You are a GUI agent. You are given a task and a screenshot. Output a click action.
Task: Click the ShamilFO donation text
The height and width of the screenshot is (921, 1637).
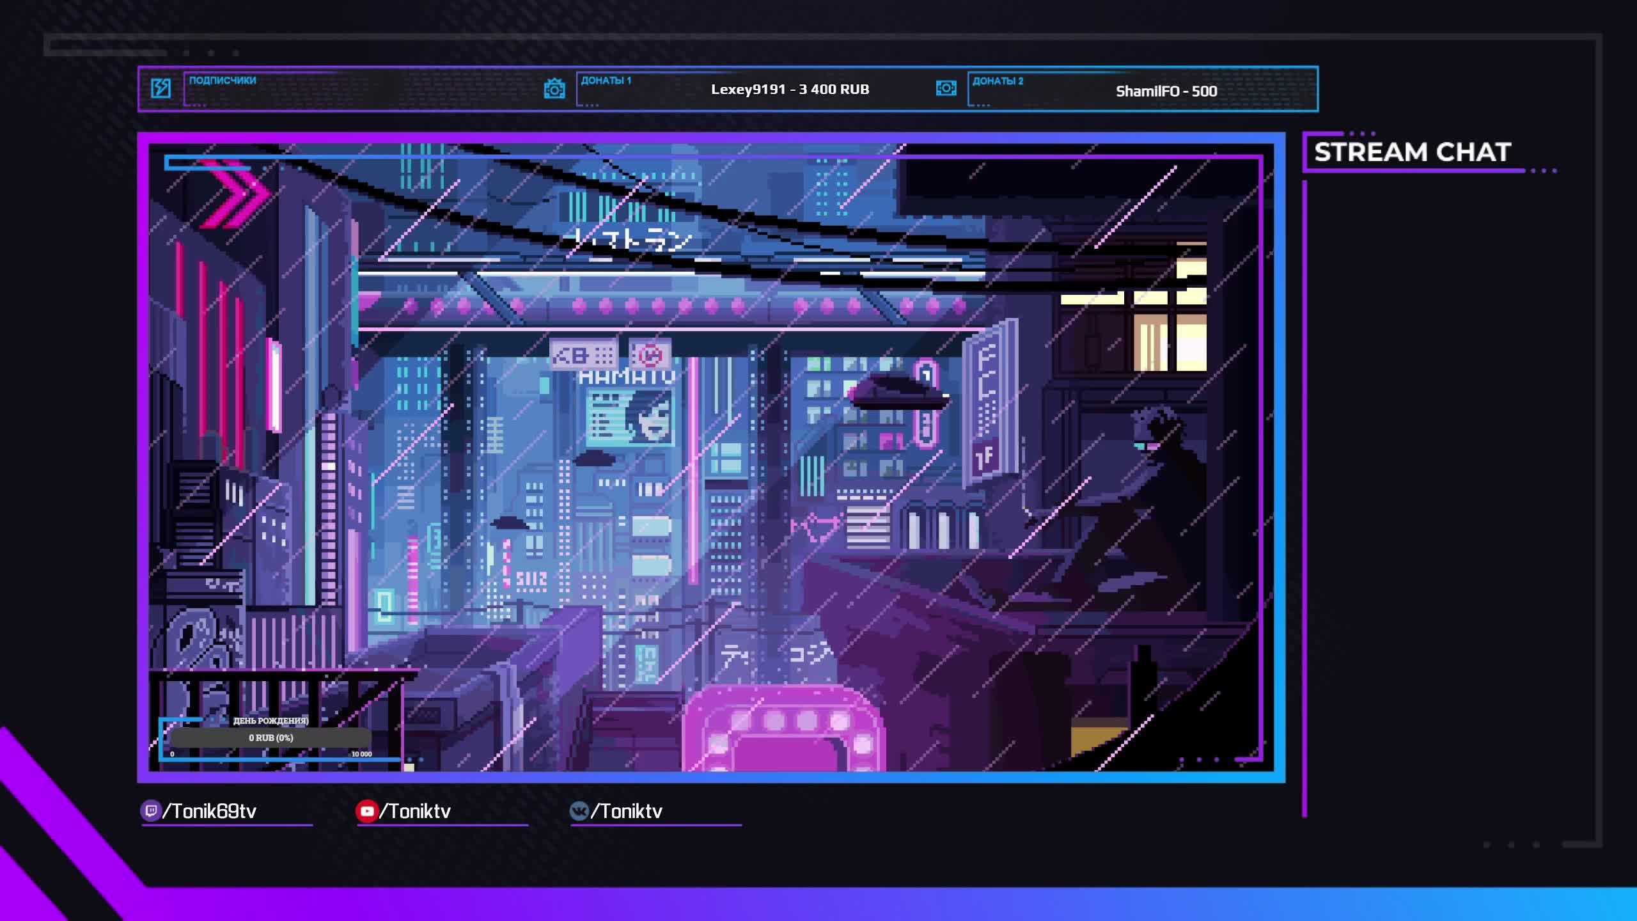click(1166, 91)
